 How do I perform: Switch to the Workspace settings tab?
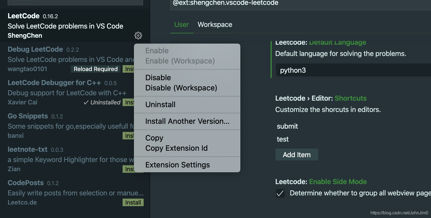coord(215,24)
